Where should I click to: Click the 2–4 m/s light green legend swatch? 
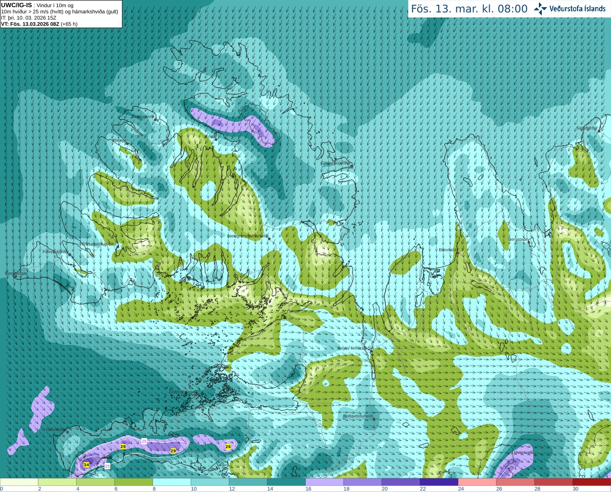click(x=57, y=482)
